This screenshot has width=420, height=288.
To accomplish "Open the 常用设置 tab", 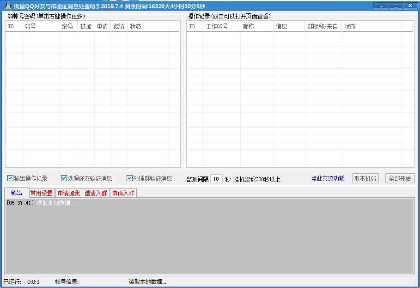I will pos(42,193).
